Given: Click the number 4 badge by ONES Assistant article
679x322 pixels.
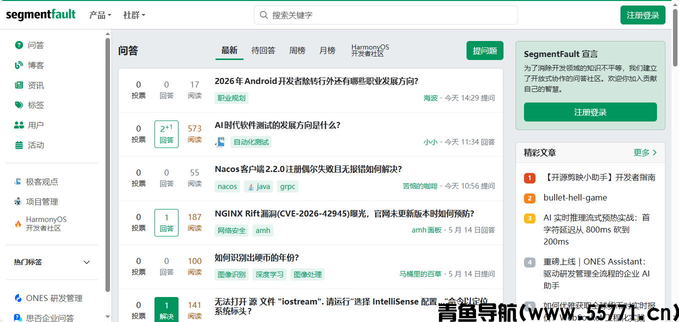Looking at the screenshot, I should [529, 262].
